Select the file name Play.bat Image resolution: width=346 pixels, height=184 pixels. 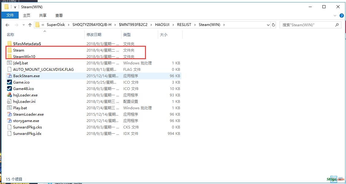(x=20, y=108)
